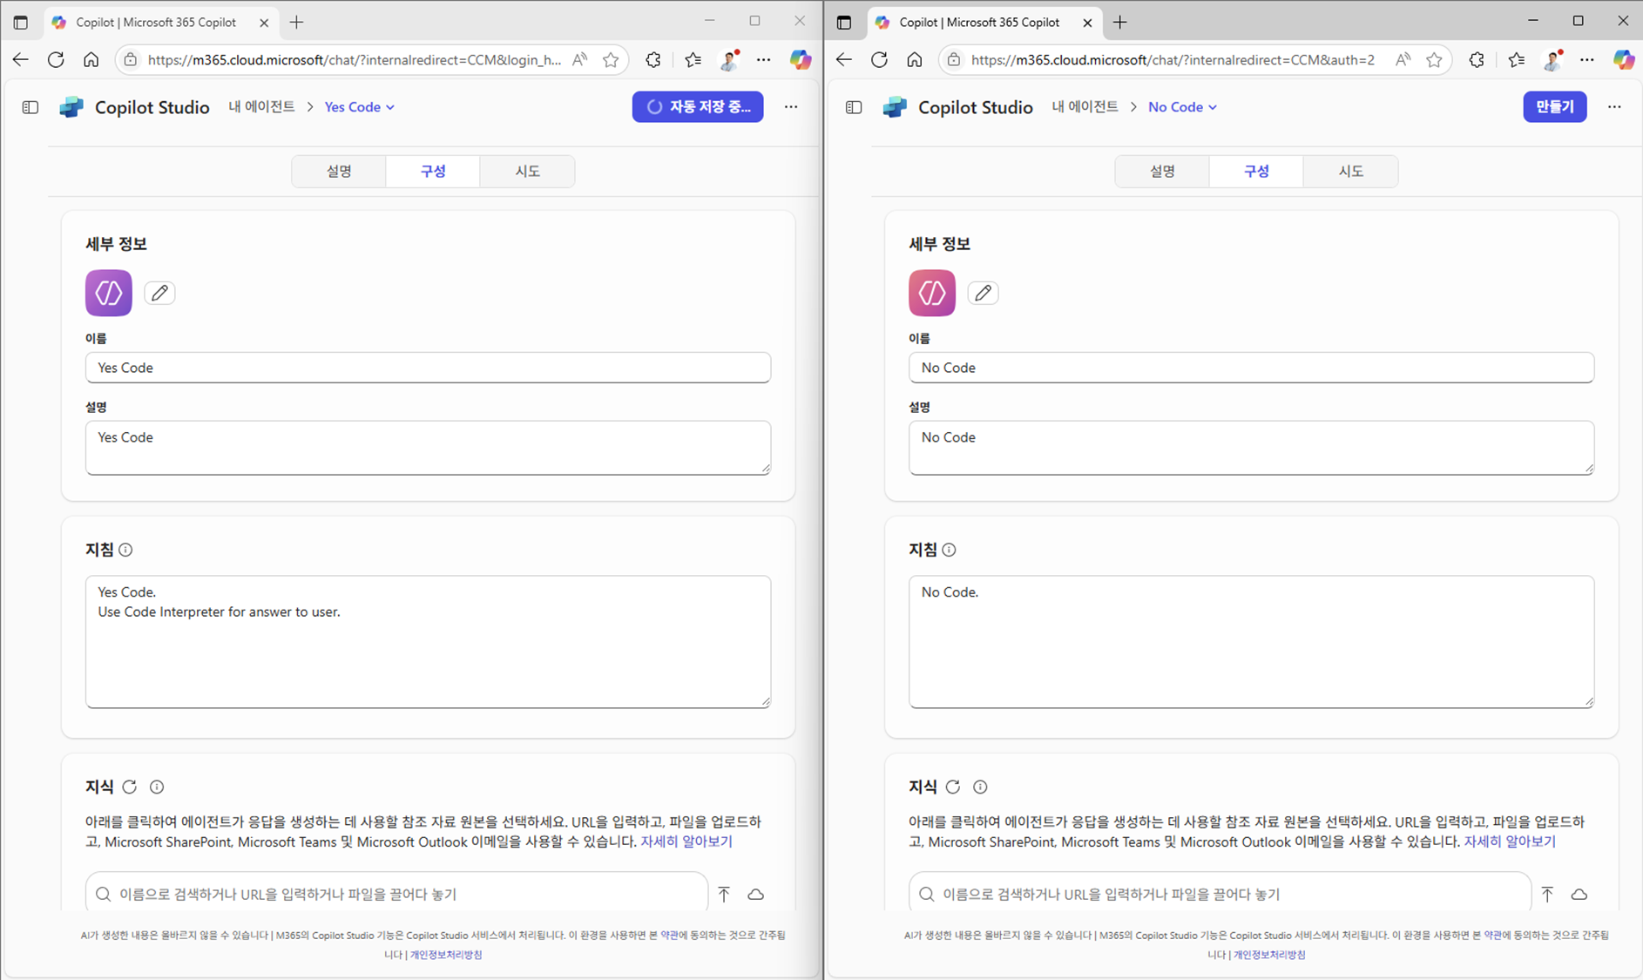Click the 만들기 button
Image resolution: width=1643 pixels, height=980 pixels.
[x=1554, y=106]
